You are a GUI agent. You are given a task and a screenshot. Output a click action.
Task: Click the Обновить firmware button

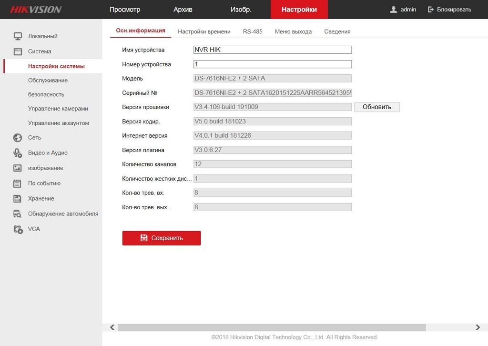(376, 107)
